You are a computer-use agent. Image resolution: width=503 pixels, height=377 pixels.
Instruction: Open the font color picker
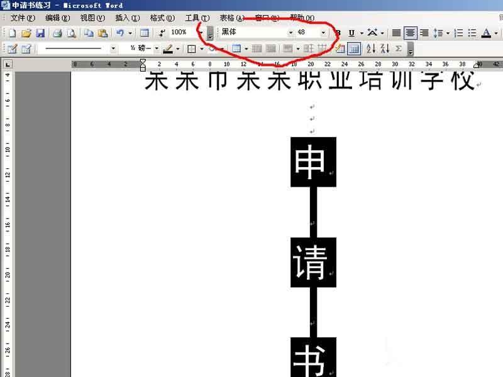(485, 33)
